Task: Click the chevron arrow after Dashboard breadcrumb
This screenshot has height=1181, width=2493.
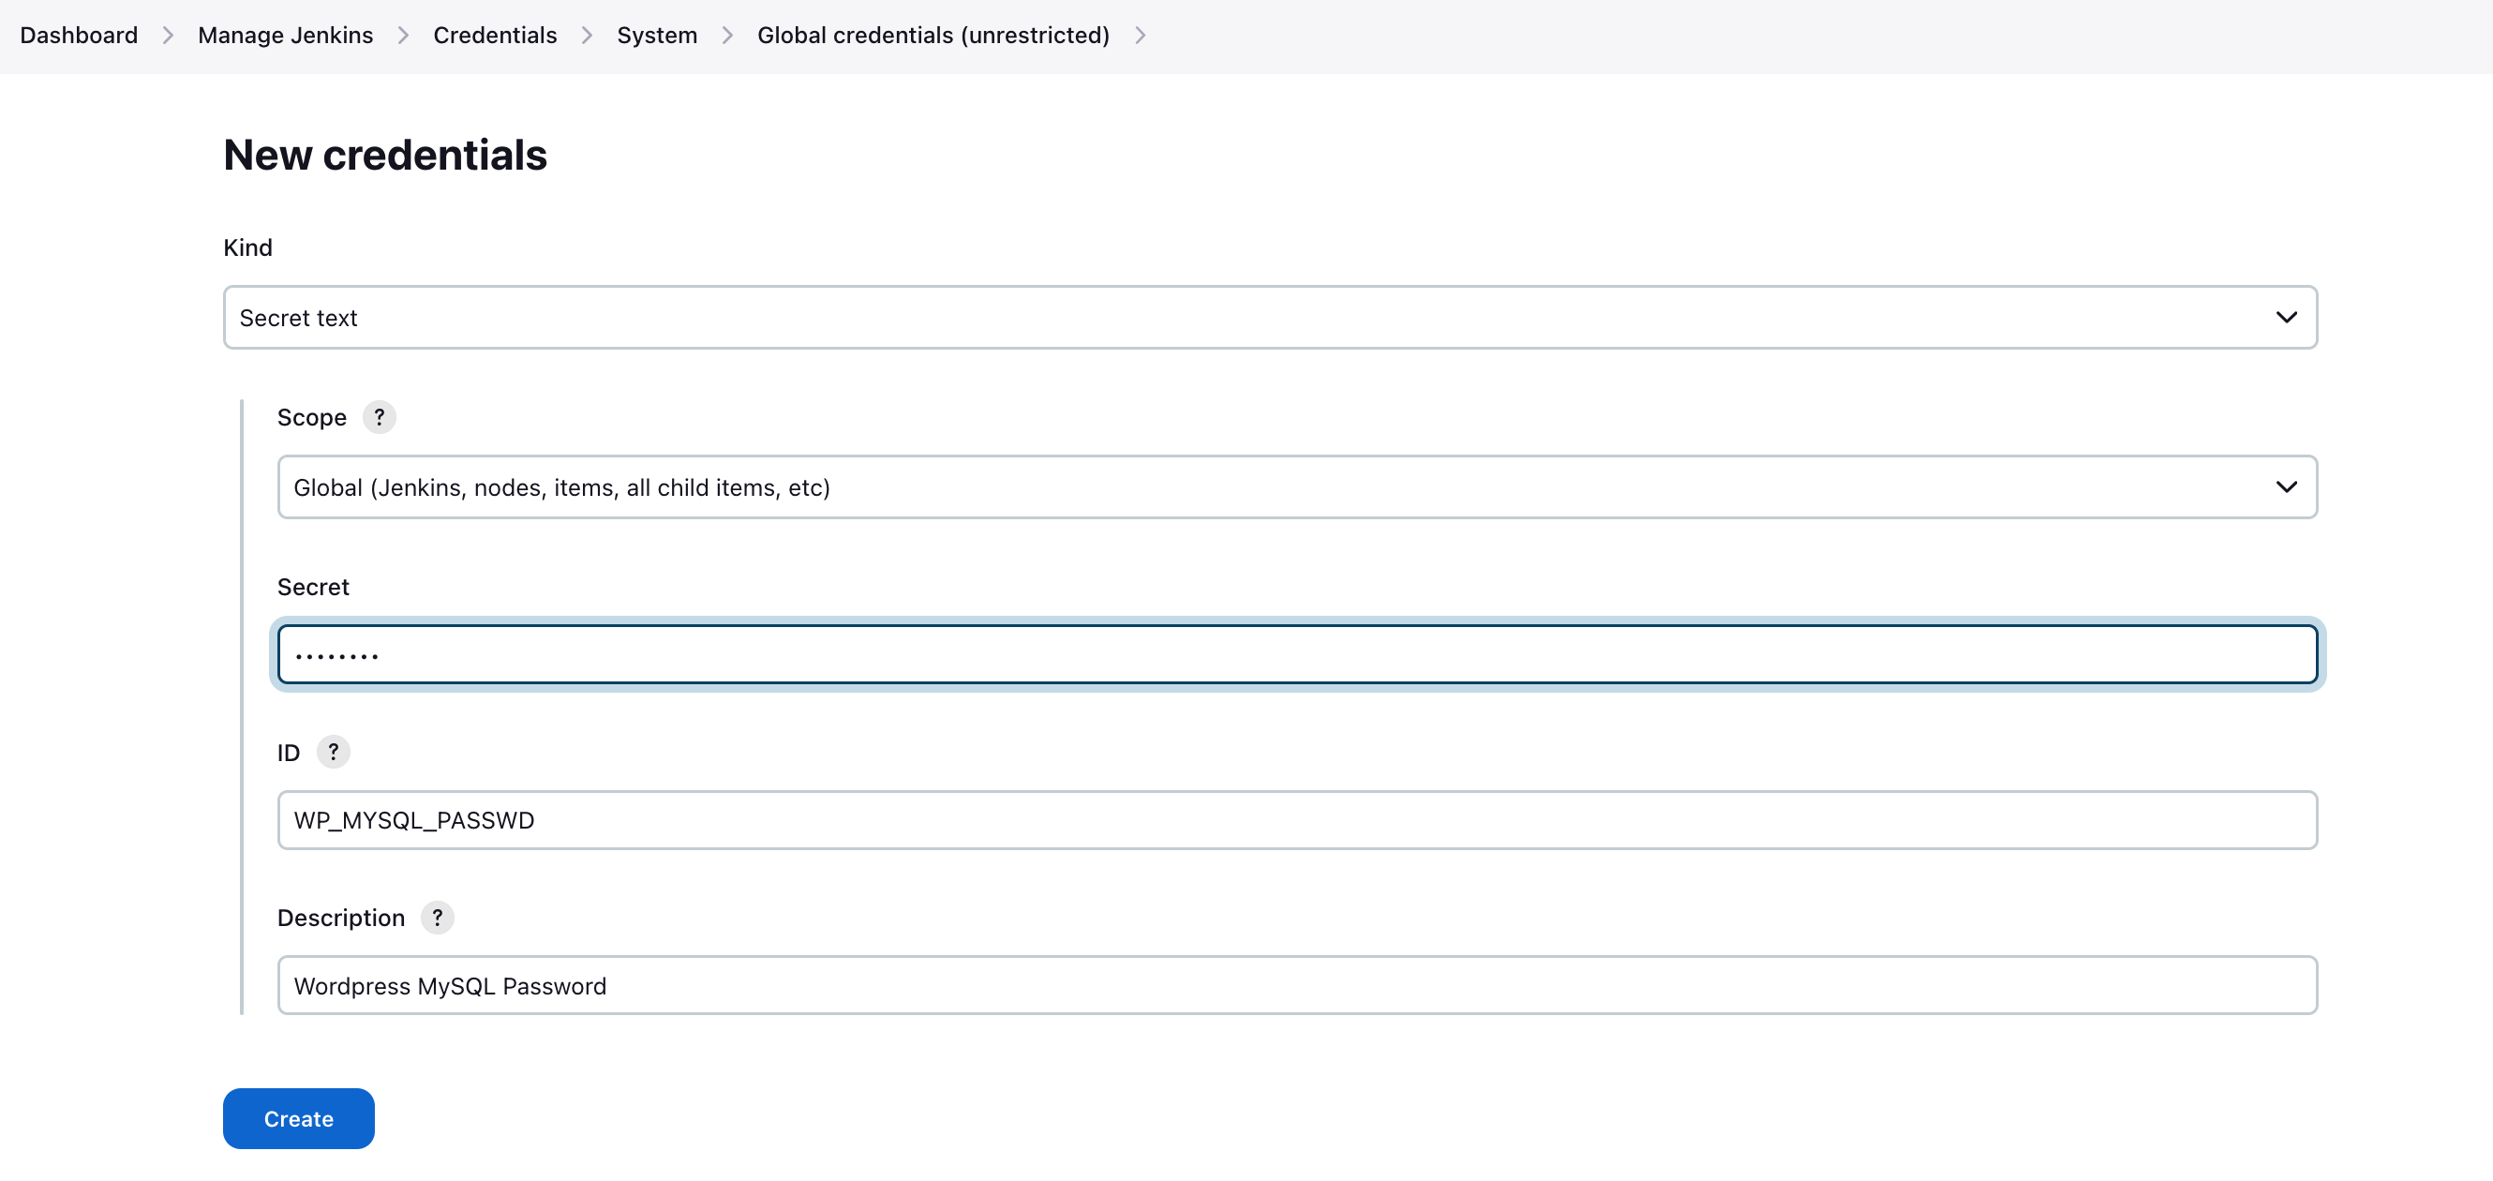Action: pos(169,36)
